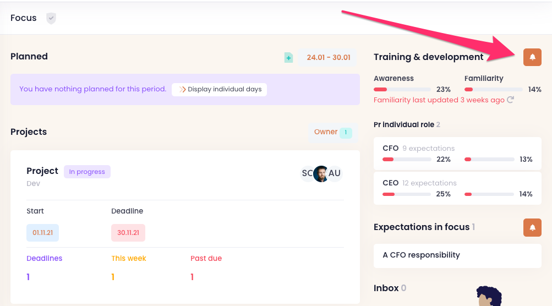Click the add plan icon beside date range
Screen dimensions: 552x306
(288, 57)
